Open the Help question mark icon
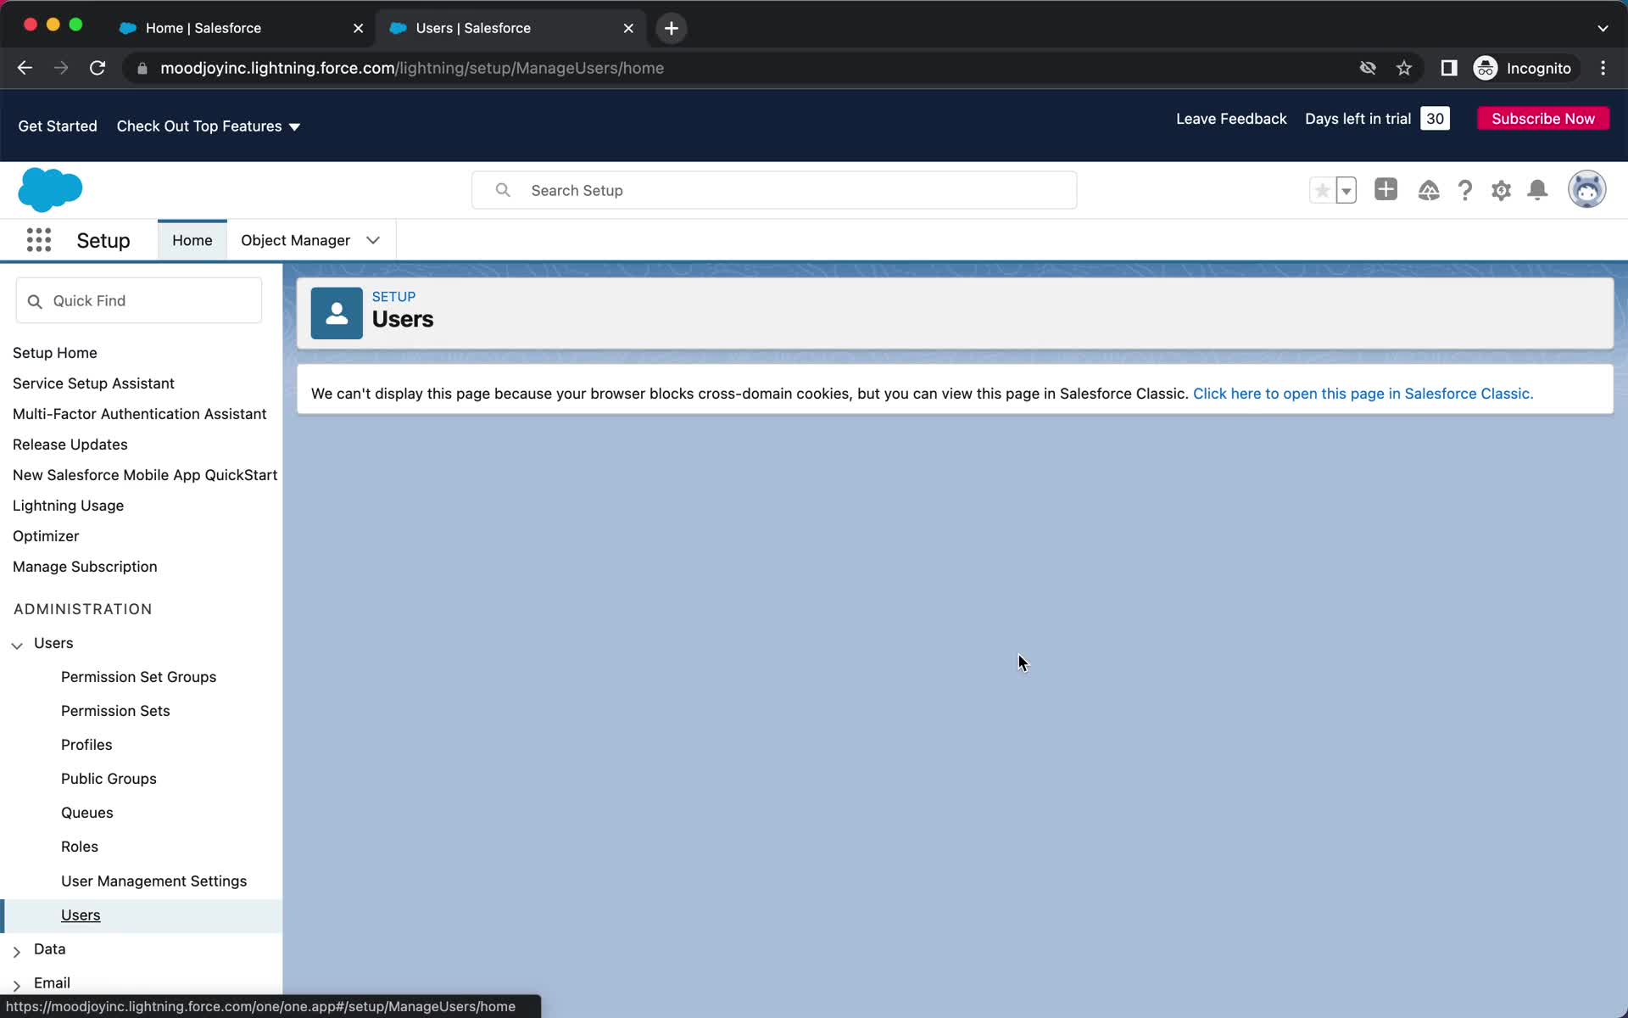 [1465, 190]
